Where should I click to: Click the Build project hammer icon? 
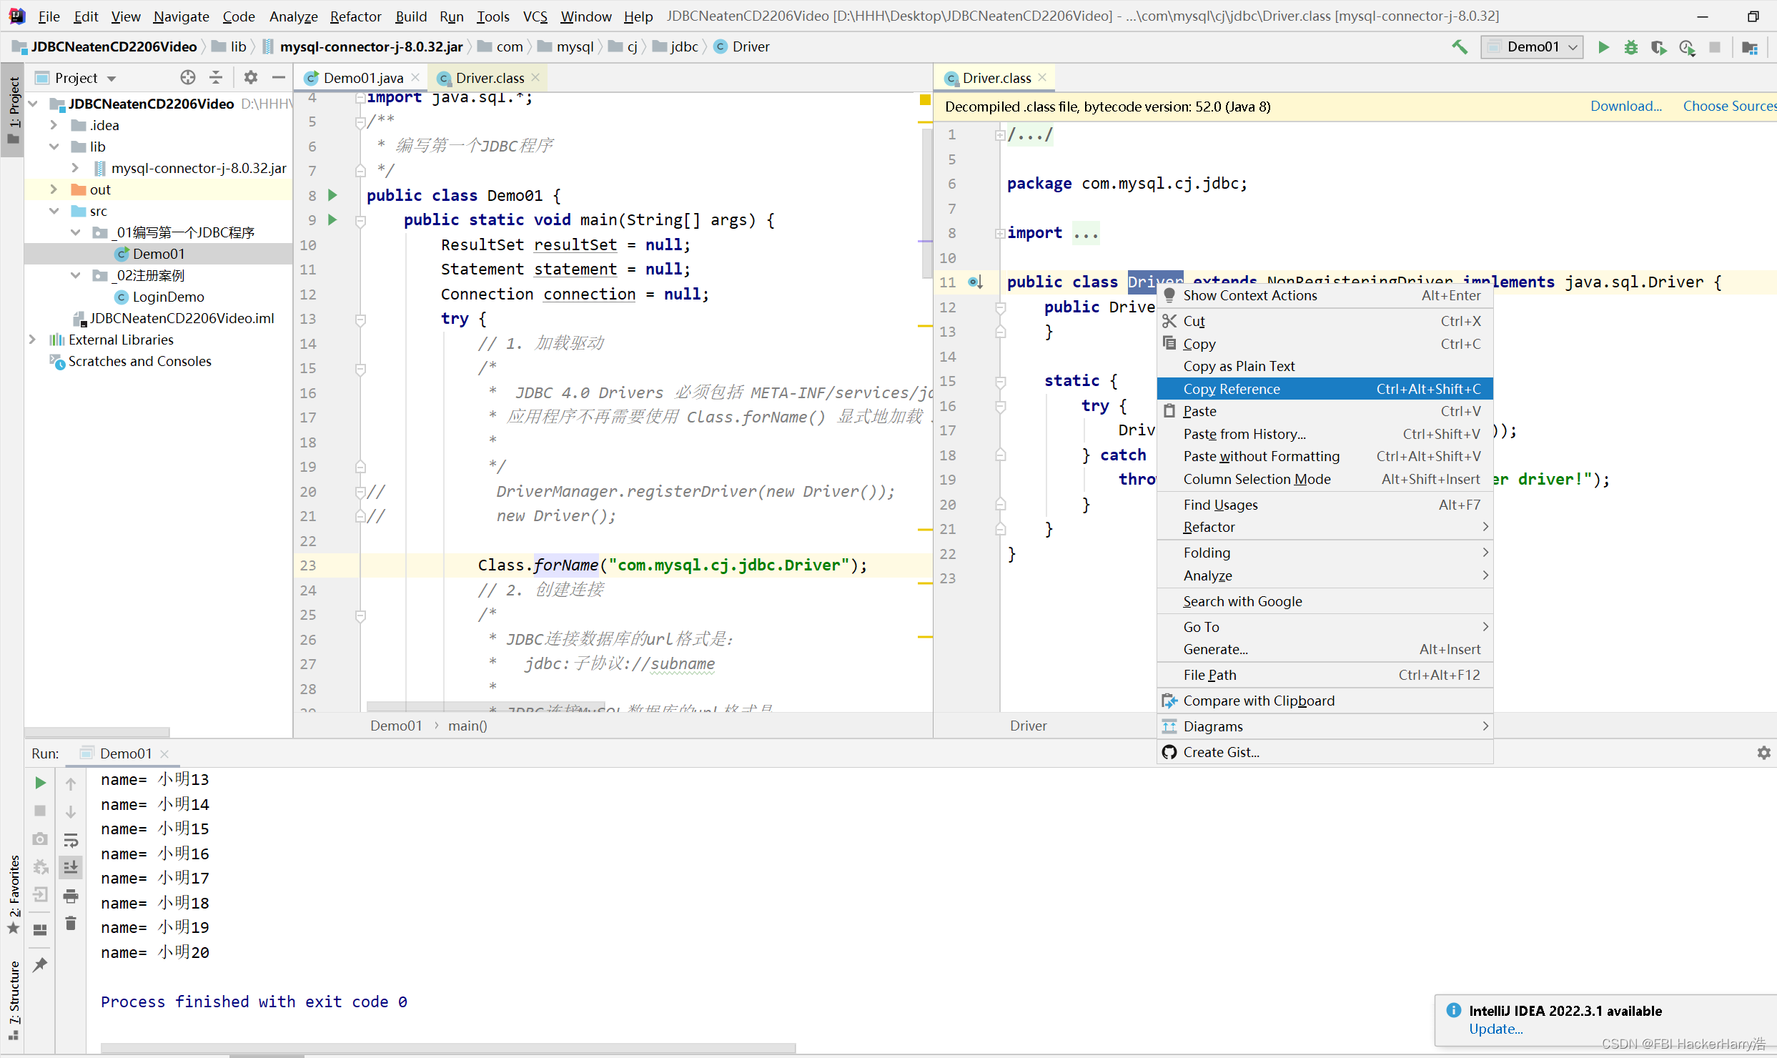click(x=1460, y=47)
